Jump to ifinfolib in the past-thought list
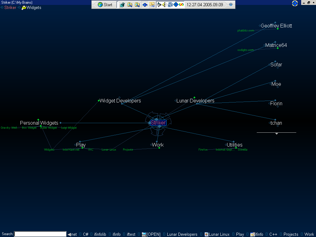316x237 pixels. (x=100, y=235)
